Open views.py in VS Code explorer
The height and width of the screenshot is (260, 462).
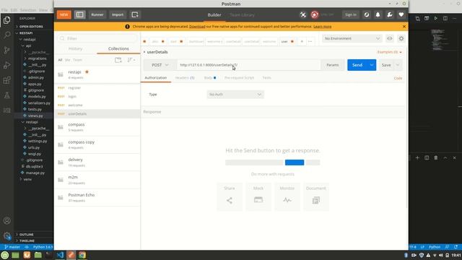pyautogui.click(x=35, y=116)
